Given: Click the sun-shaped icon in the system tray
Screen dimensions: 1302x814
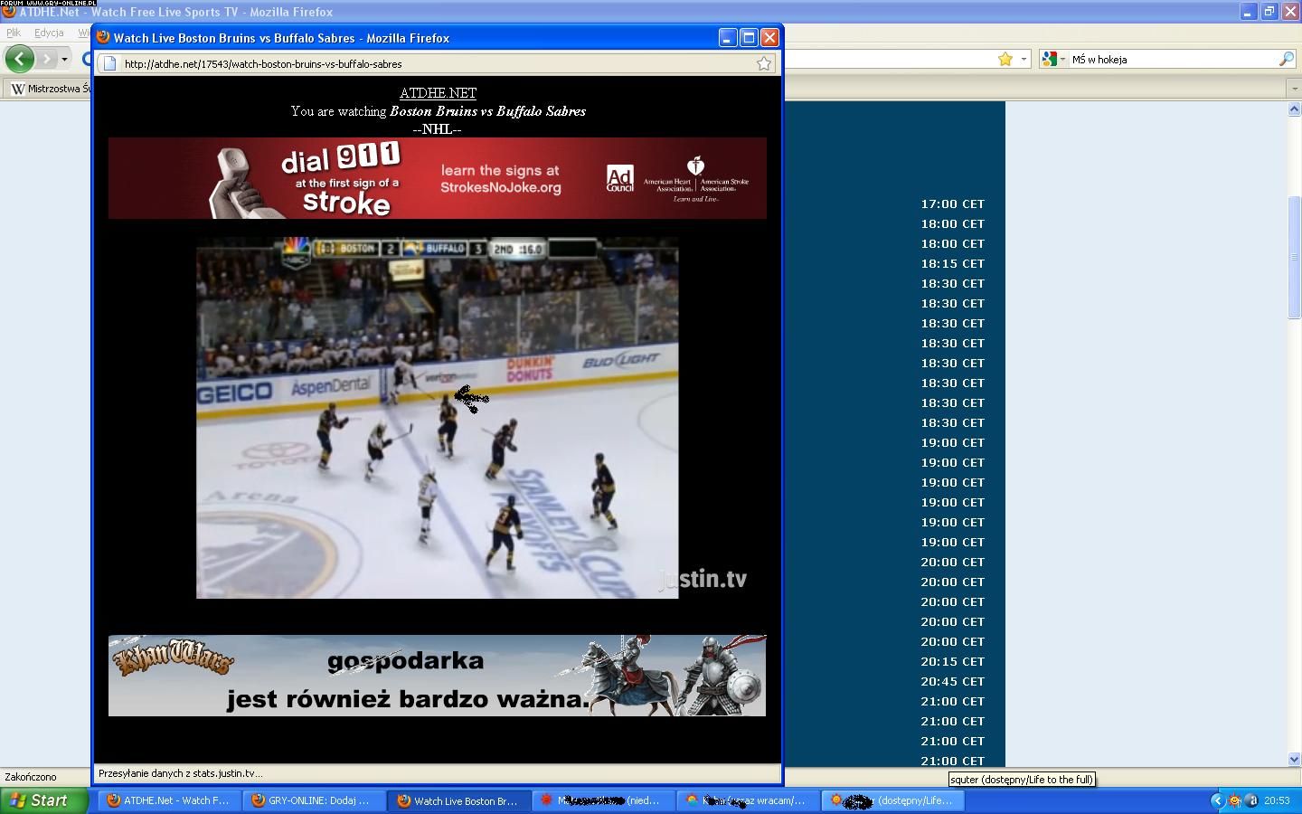Looking at the screenshot, I should (1235, 800).
